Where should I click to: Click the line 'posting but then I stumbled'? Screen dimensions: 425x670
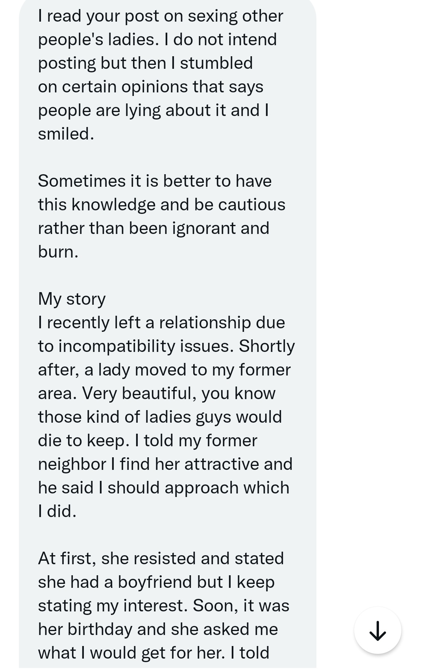[145, 63]
